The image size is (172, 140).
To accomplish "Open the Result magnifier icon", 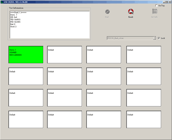I will (x=131, y=12).
